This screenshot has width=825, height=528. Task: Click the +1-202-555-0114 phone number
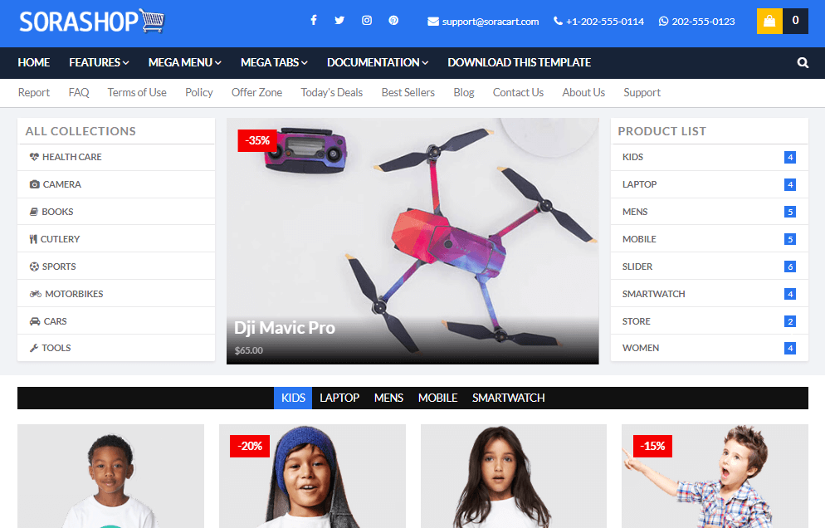[x=605, y=22]
